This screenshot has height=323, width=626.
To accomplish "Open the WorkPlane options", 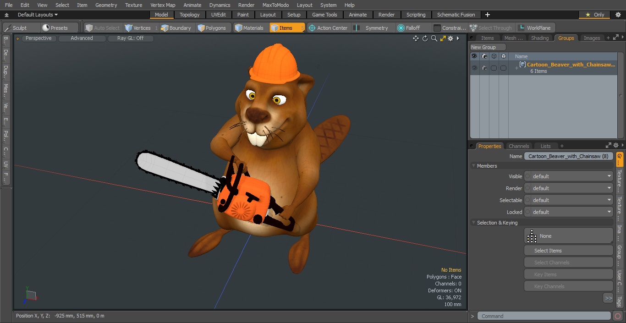I will 534,28.
